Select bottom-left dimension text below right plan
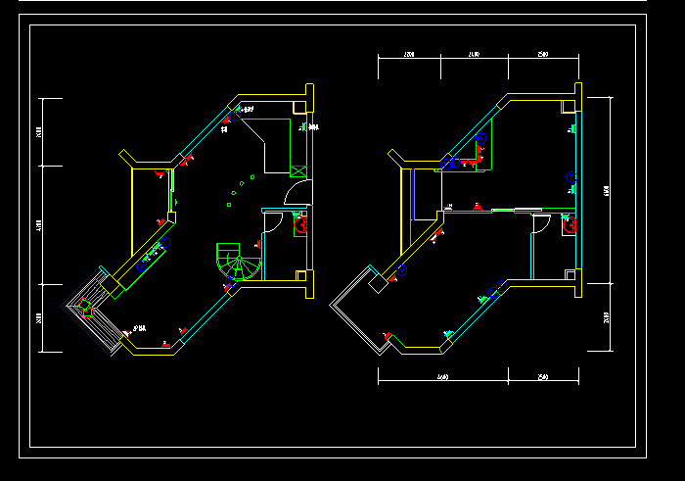The width and height of the screenshot is (685, 481). (441, 378)
